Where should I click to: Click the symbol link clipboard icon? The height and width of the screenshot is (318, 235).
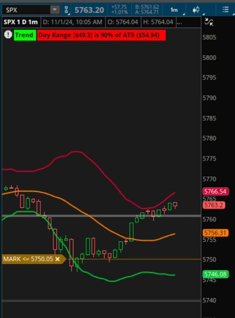point(66,10)
